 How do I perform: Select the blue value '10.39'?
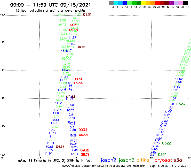tap(73, 141)
